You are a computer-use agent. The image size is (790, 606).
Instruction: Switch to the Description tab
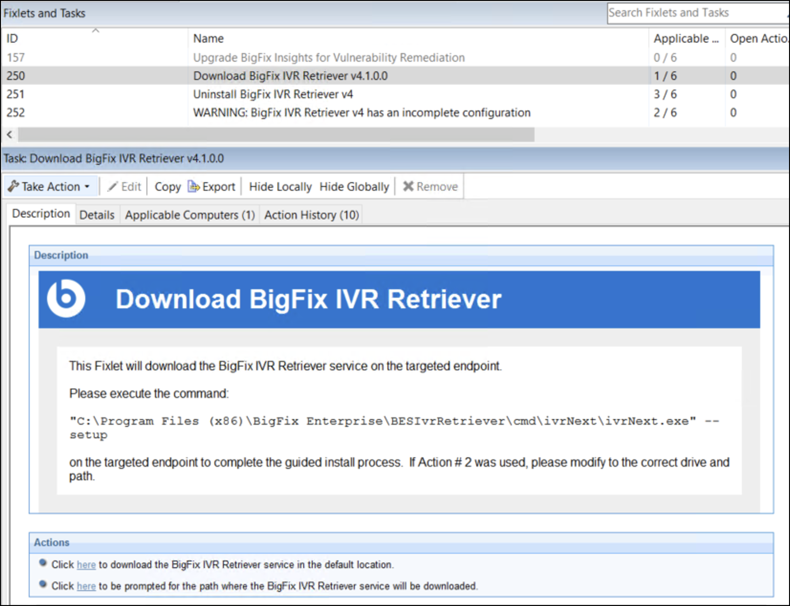point(41,214)
